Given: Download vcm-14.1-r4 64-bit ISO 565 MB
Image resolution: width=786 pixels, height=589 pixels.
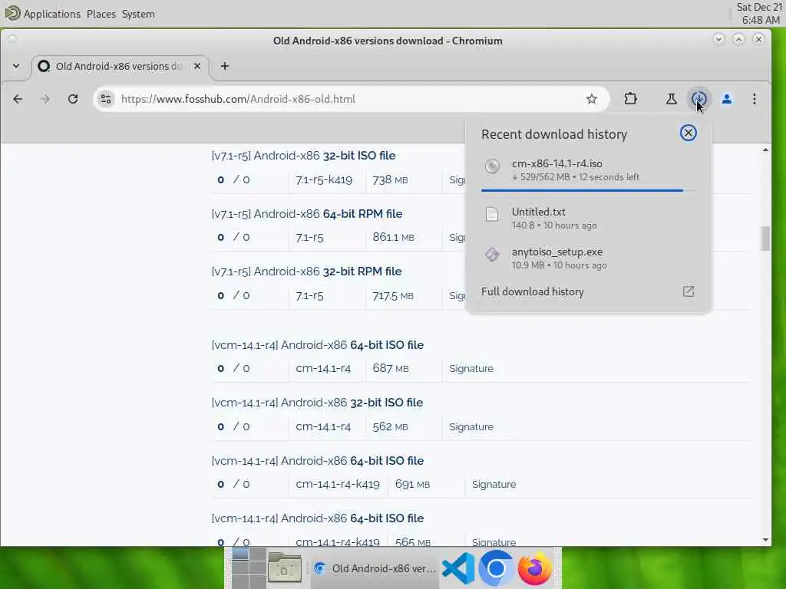Looking at the screenshot, I should [x=317, y=518].
